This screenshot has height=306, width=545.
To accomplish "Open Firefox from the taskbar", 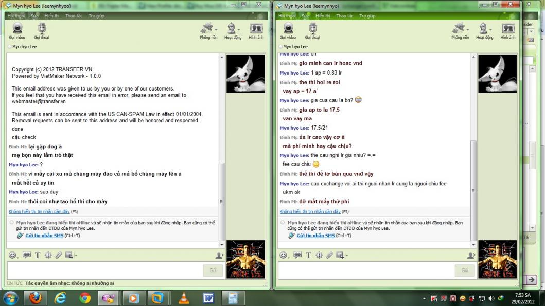I will pyautogui.click(x=35, y=298).
